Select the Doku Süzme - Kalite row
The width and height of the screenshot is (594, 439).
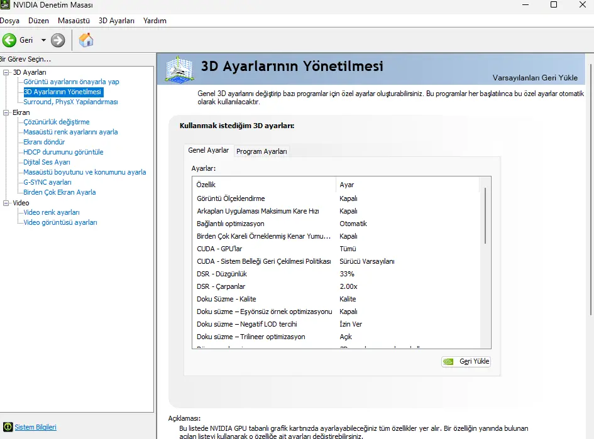[337, 299]
